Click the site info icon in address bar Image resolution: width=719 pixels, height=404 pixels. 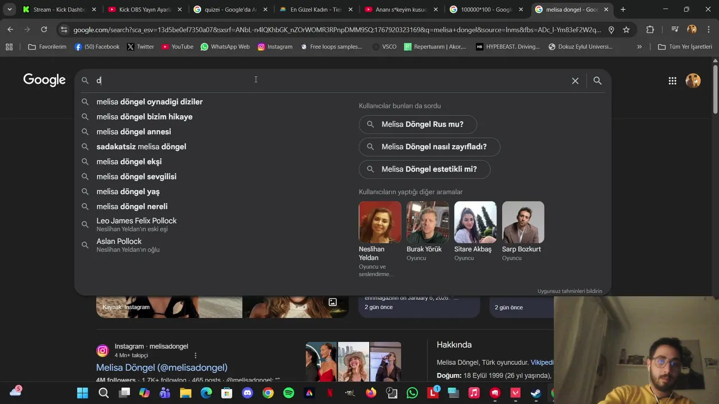point(63,30)
